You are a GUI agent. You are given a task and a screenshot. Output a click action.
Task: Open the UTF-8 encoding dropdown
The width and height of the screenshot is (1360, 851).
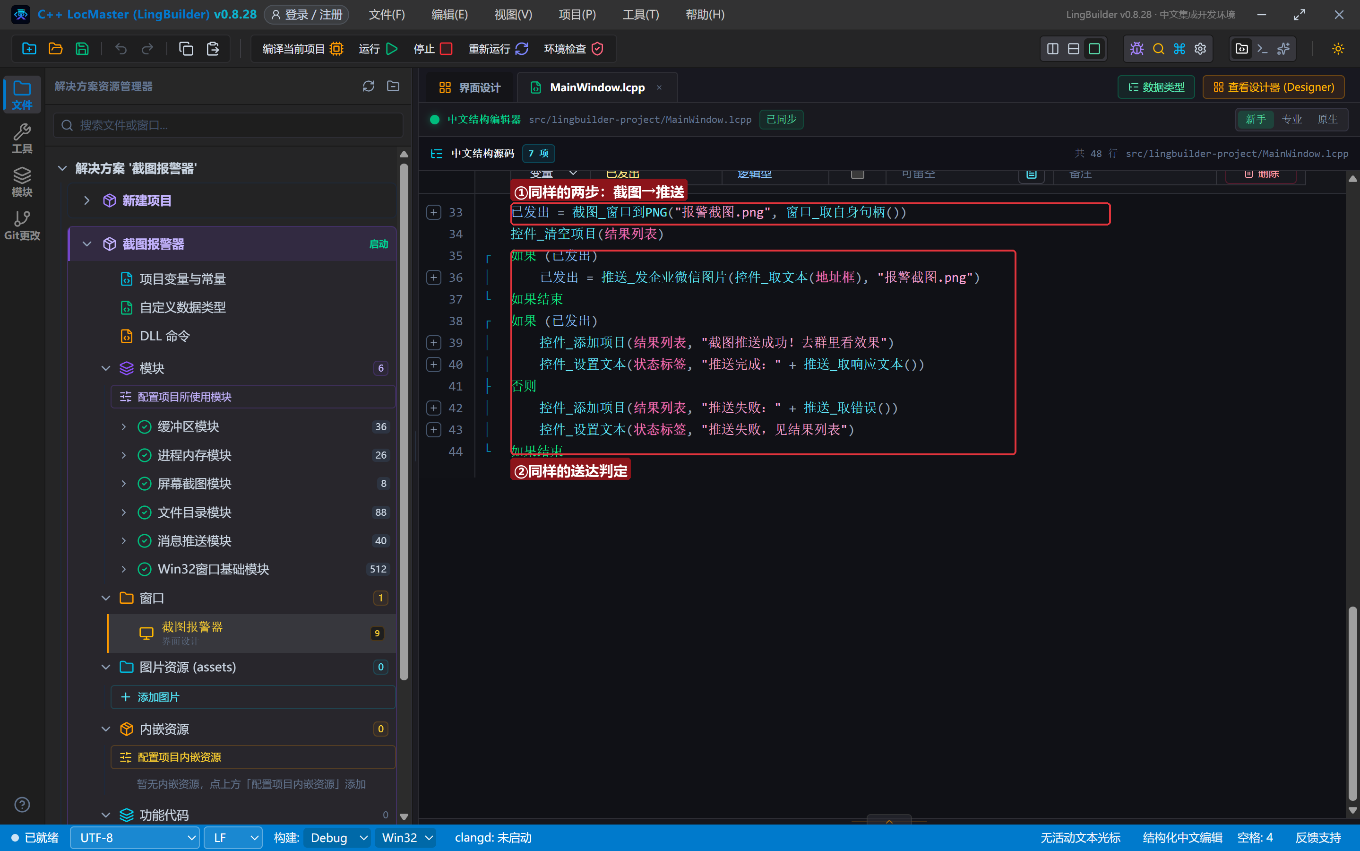pos(135,838)
